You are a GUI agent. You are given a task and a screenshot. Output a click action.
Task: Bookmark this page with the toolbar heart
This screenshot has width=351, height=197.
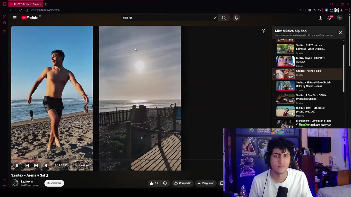coord(319,10)
